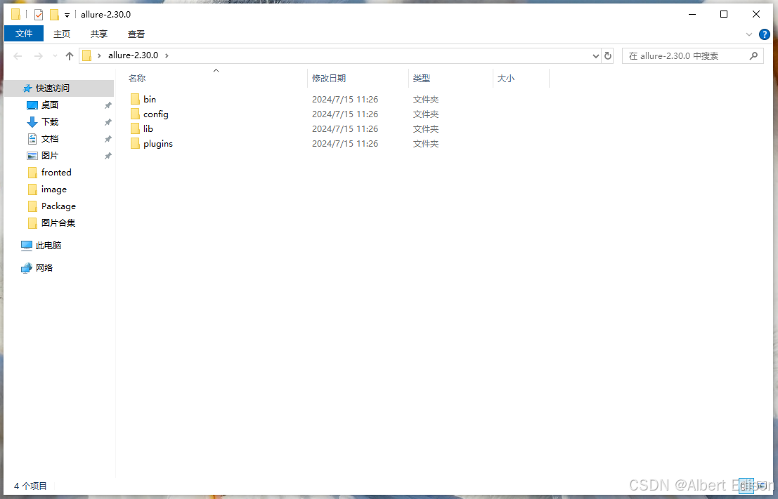Open 文档 in the navigation pane

coord(50,139)
